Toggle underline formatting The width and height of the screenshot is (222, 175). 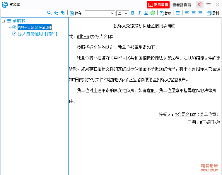(146, 13)
